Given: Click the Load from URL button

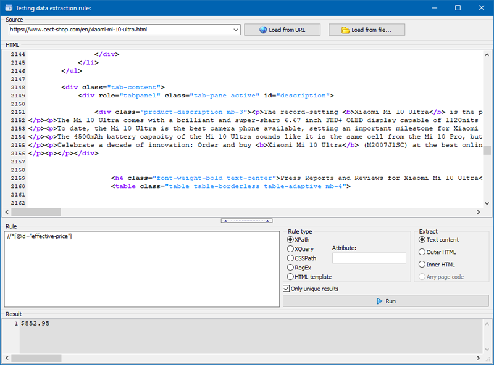Looking at the screenshot, I should (x=282, y=30).
